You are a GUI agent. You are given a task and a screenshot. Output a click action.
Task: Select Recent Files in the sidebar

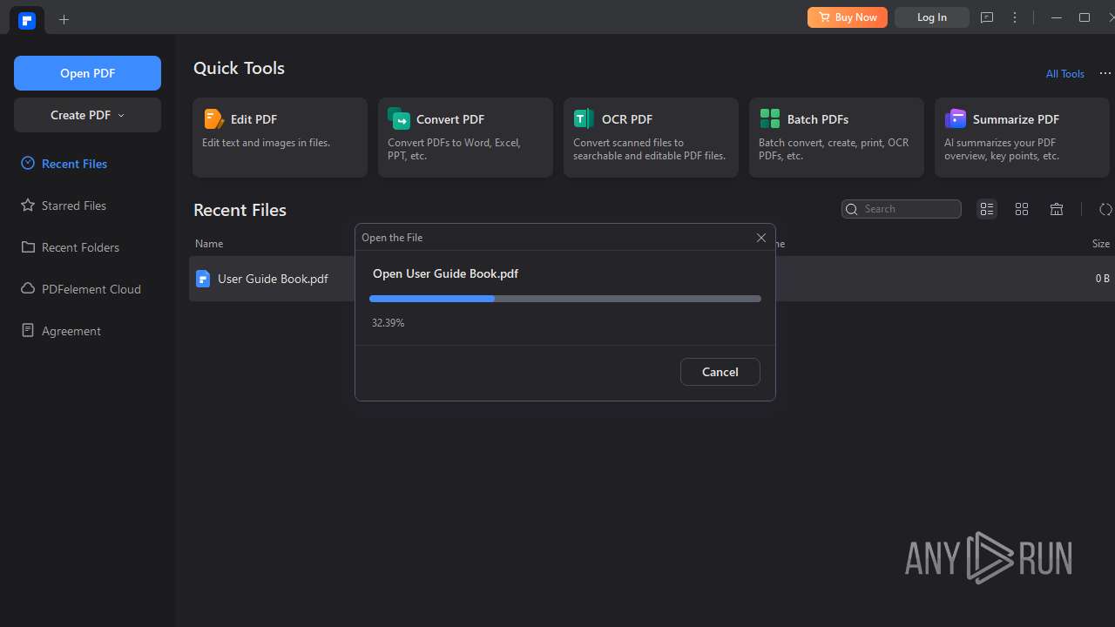74,164
